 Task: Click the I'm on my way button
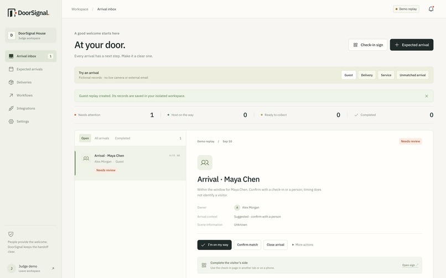point(215,245)
